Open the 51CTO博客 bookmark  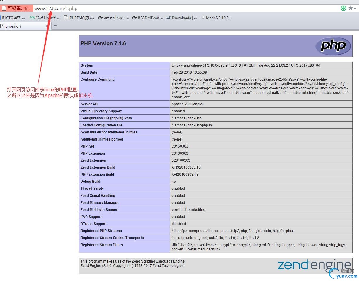[x=13, y=18]
